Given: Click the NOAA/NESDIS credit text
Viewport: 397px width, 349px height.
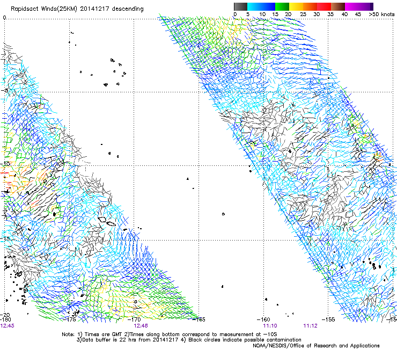Looking at the screenshot, I should click(316, 345).
